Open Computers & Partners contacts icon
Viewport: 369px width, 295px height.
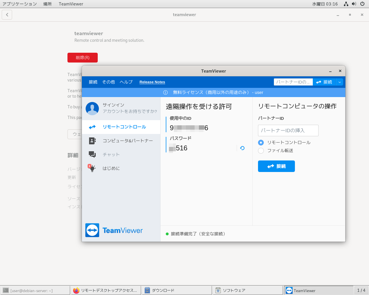click(92, 141)
